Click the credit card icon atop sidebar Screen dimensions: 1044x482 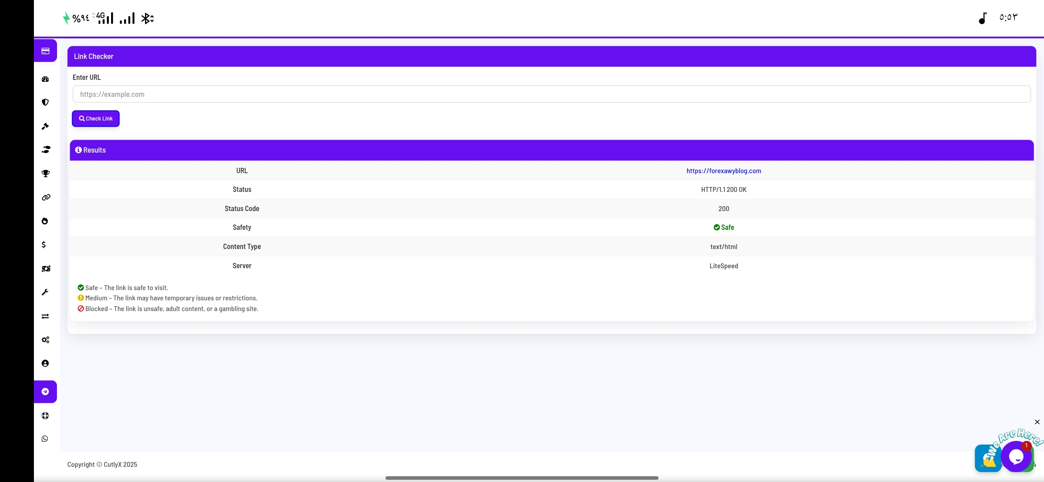point(45,51)
